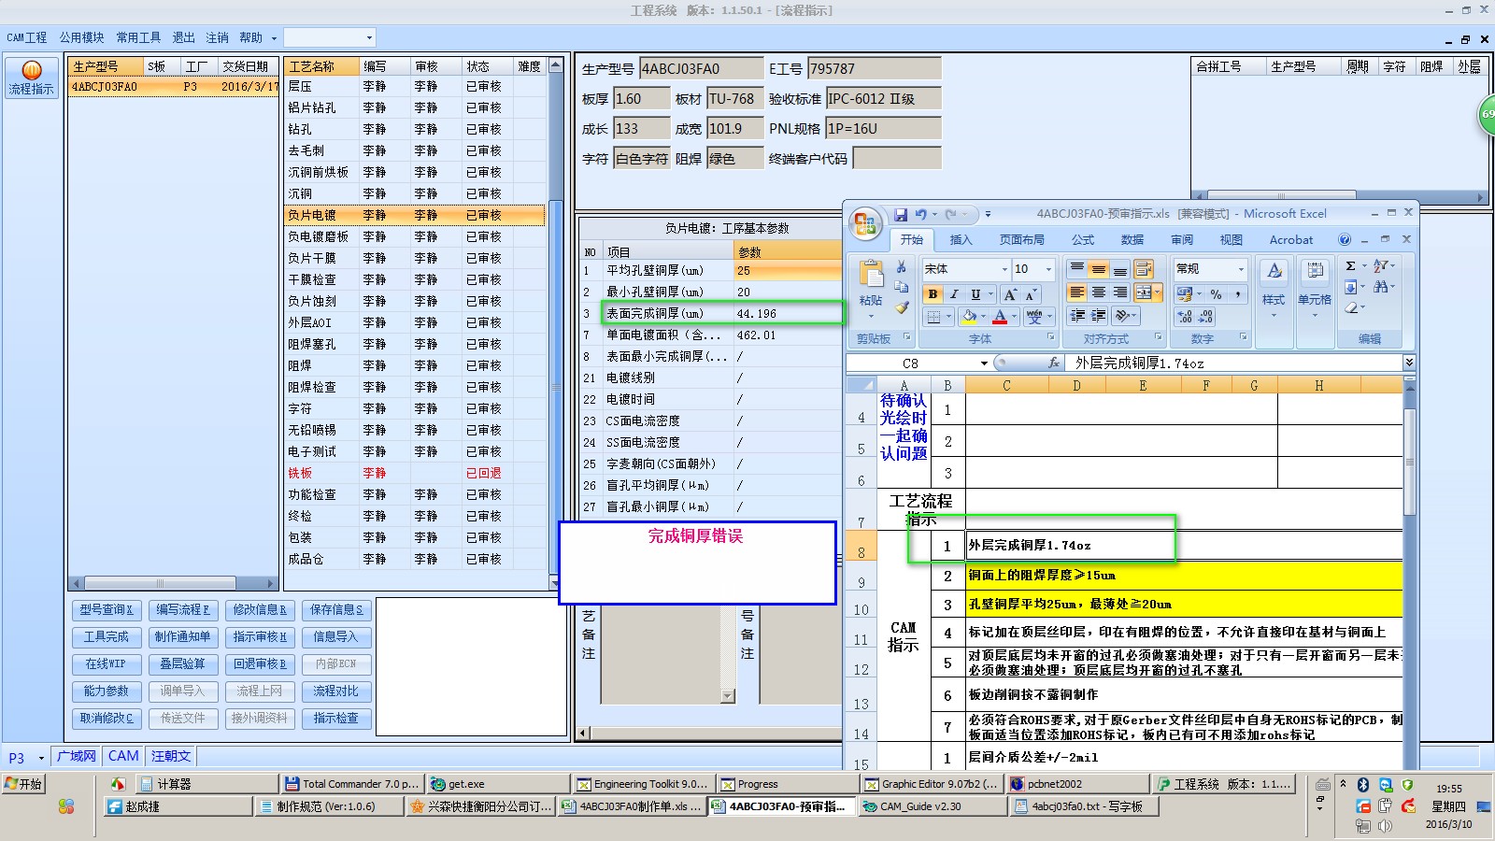This screenshot has width=1495, height=841.
Task: Toggle bold formatting in Excel
Action: click(x=933, y=294)
